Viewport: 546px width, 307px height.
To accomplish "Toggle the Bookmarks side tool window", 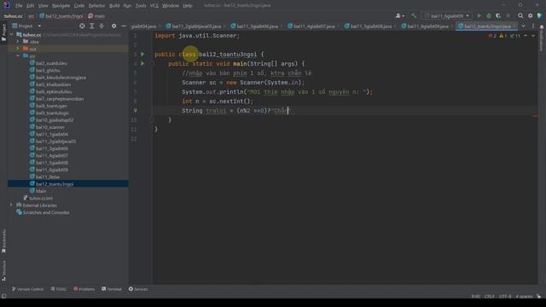I will pyautogui.click(x=3, y=240).
